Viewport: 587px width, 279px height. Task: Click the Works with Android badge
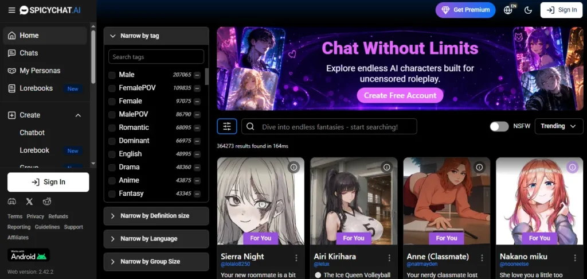click(29, 255)
